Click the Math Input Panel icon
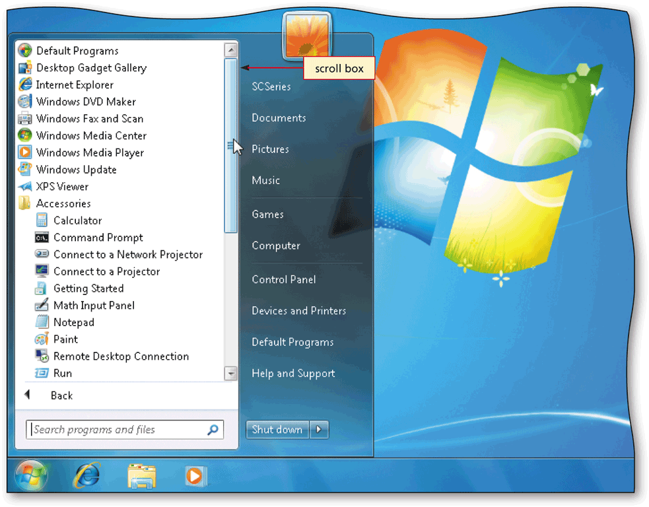This screenshot has height=507, width=649. coord(42,305)
